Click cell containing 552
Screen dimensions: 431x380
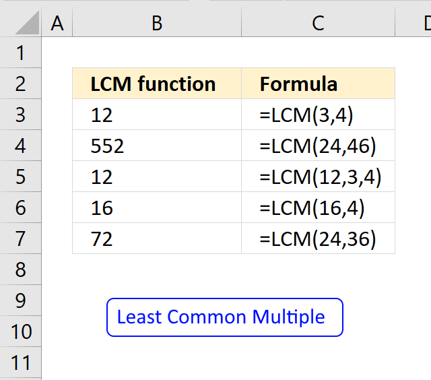[157, 146]
